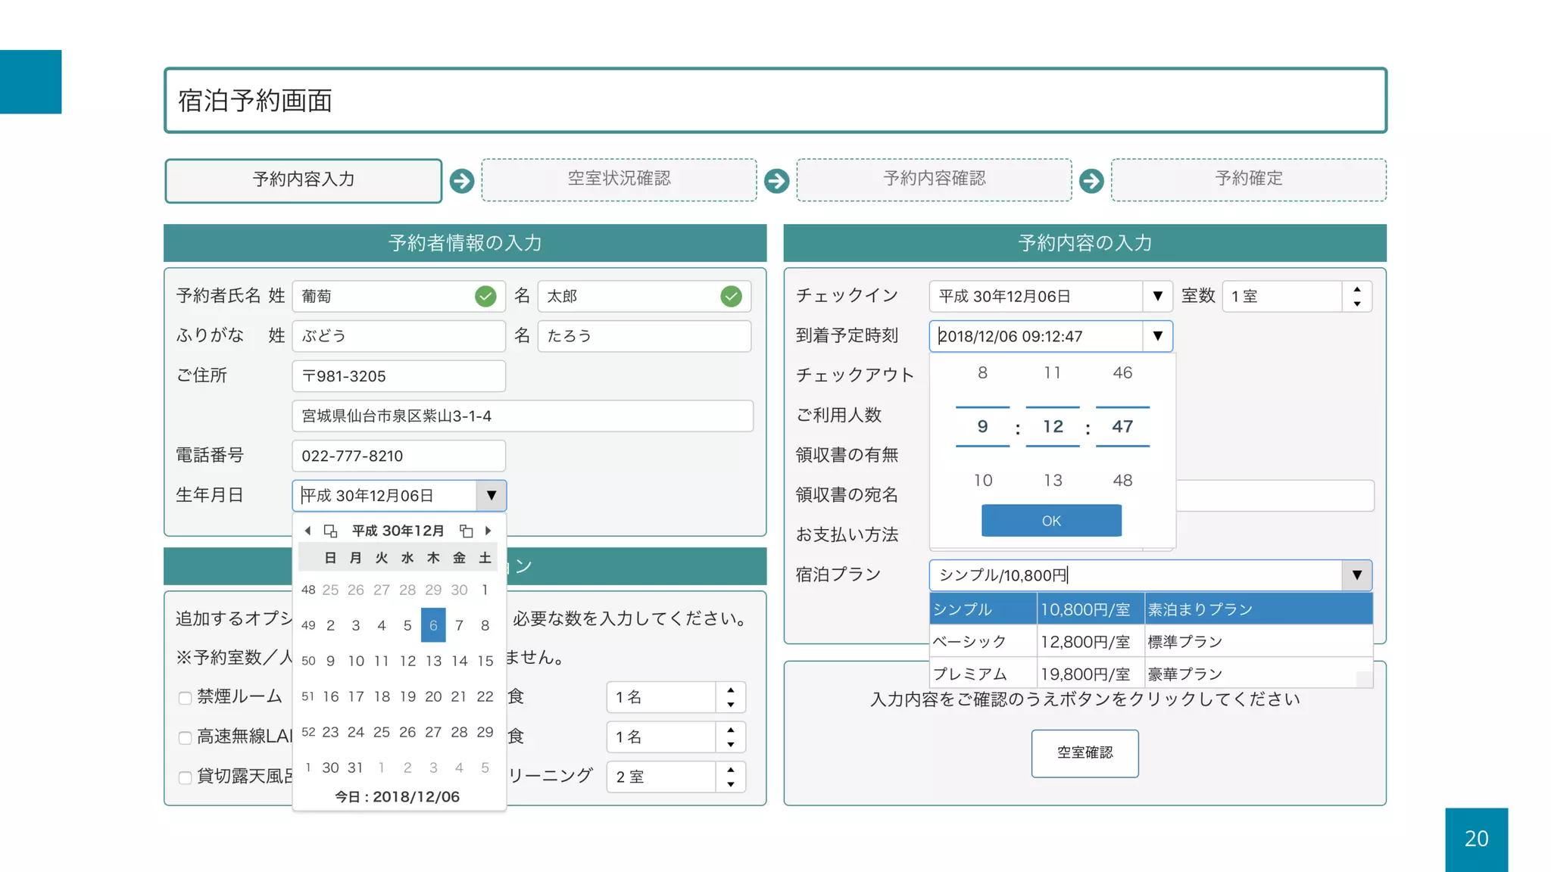
Task: Go to previous month in calendar popup
Action: click(x=307, y=531)
